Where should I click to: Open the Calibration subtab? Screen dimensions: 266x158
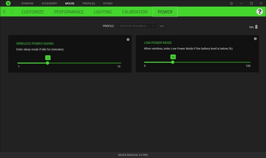(135, 12)
